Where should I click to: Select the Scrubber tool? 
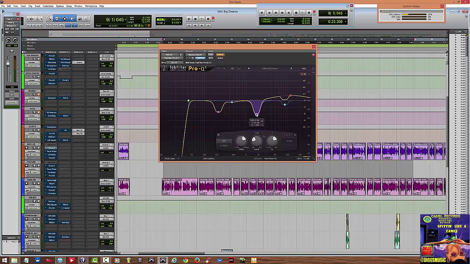[80, 19]
